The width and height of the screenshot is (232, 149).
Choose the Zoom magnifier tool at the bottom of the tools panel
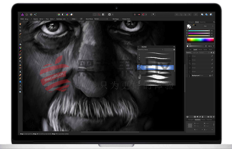click(x=20, y=92)
